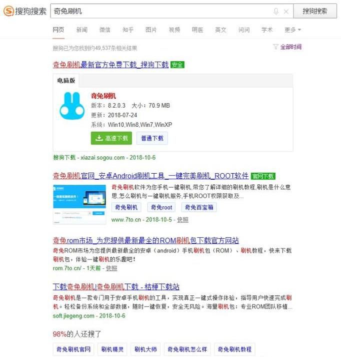Click the blue rabbit 奇兔刷机 app icon
The width and height of the screenshot is (341, 357).
(x=72, y=106)
